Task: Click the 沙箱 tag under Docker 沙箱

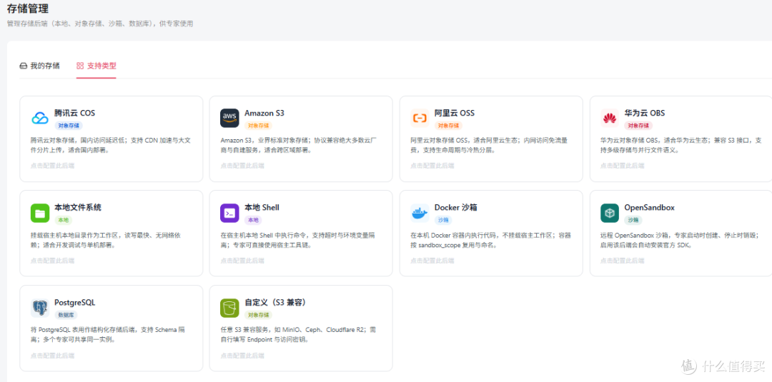Action: pos(443,220)
